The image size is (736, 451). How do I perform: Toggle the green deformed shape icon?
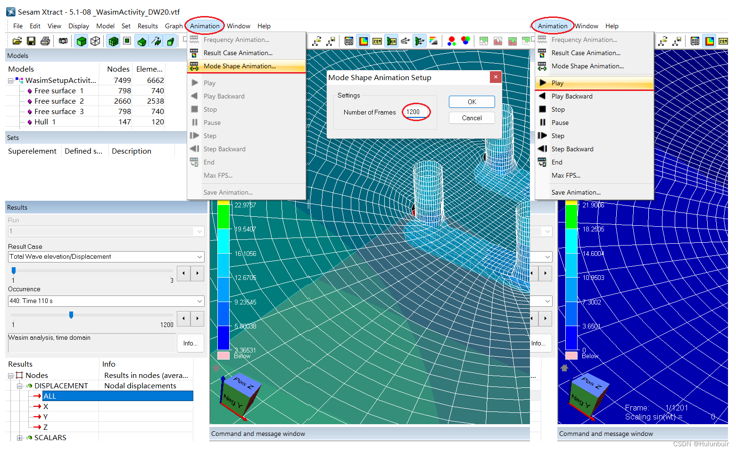pyautogui.click(x=142, y=41)
